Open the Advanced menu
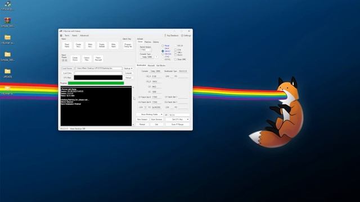 pos(84,36)
